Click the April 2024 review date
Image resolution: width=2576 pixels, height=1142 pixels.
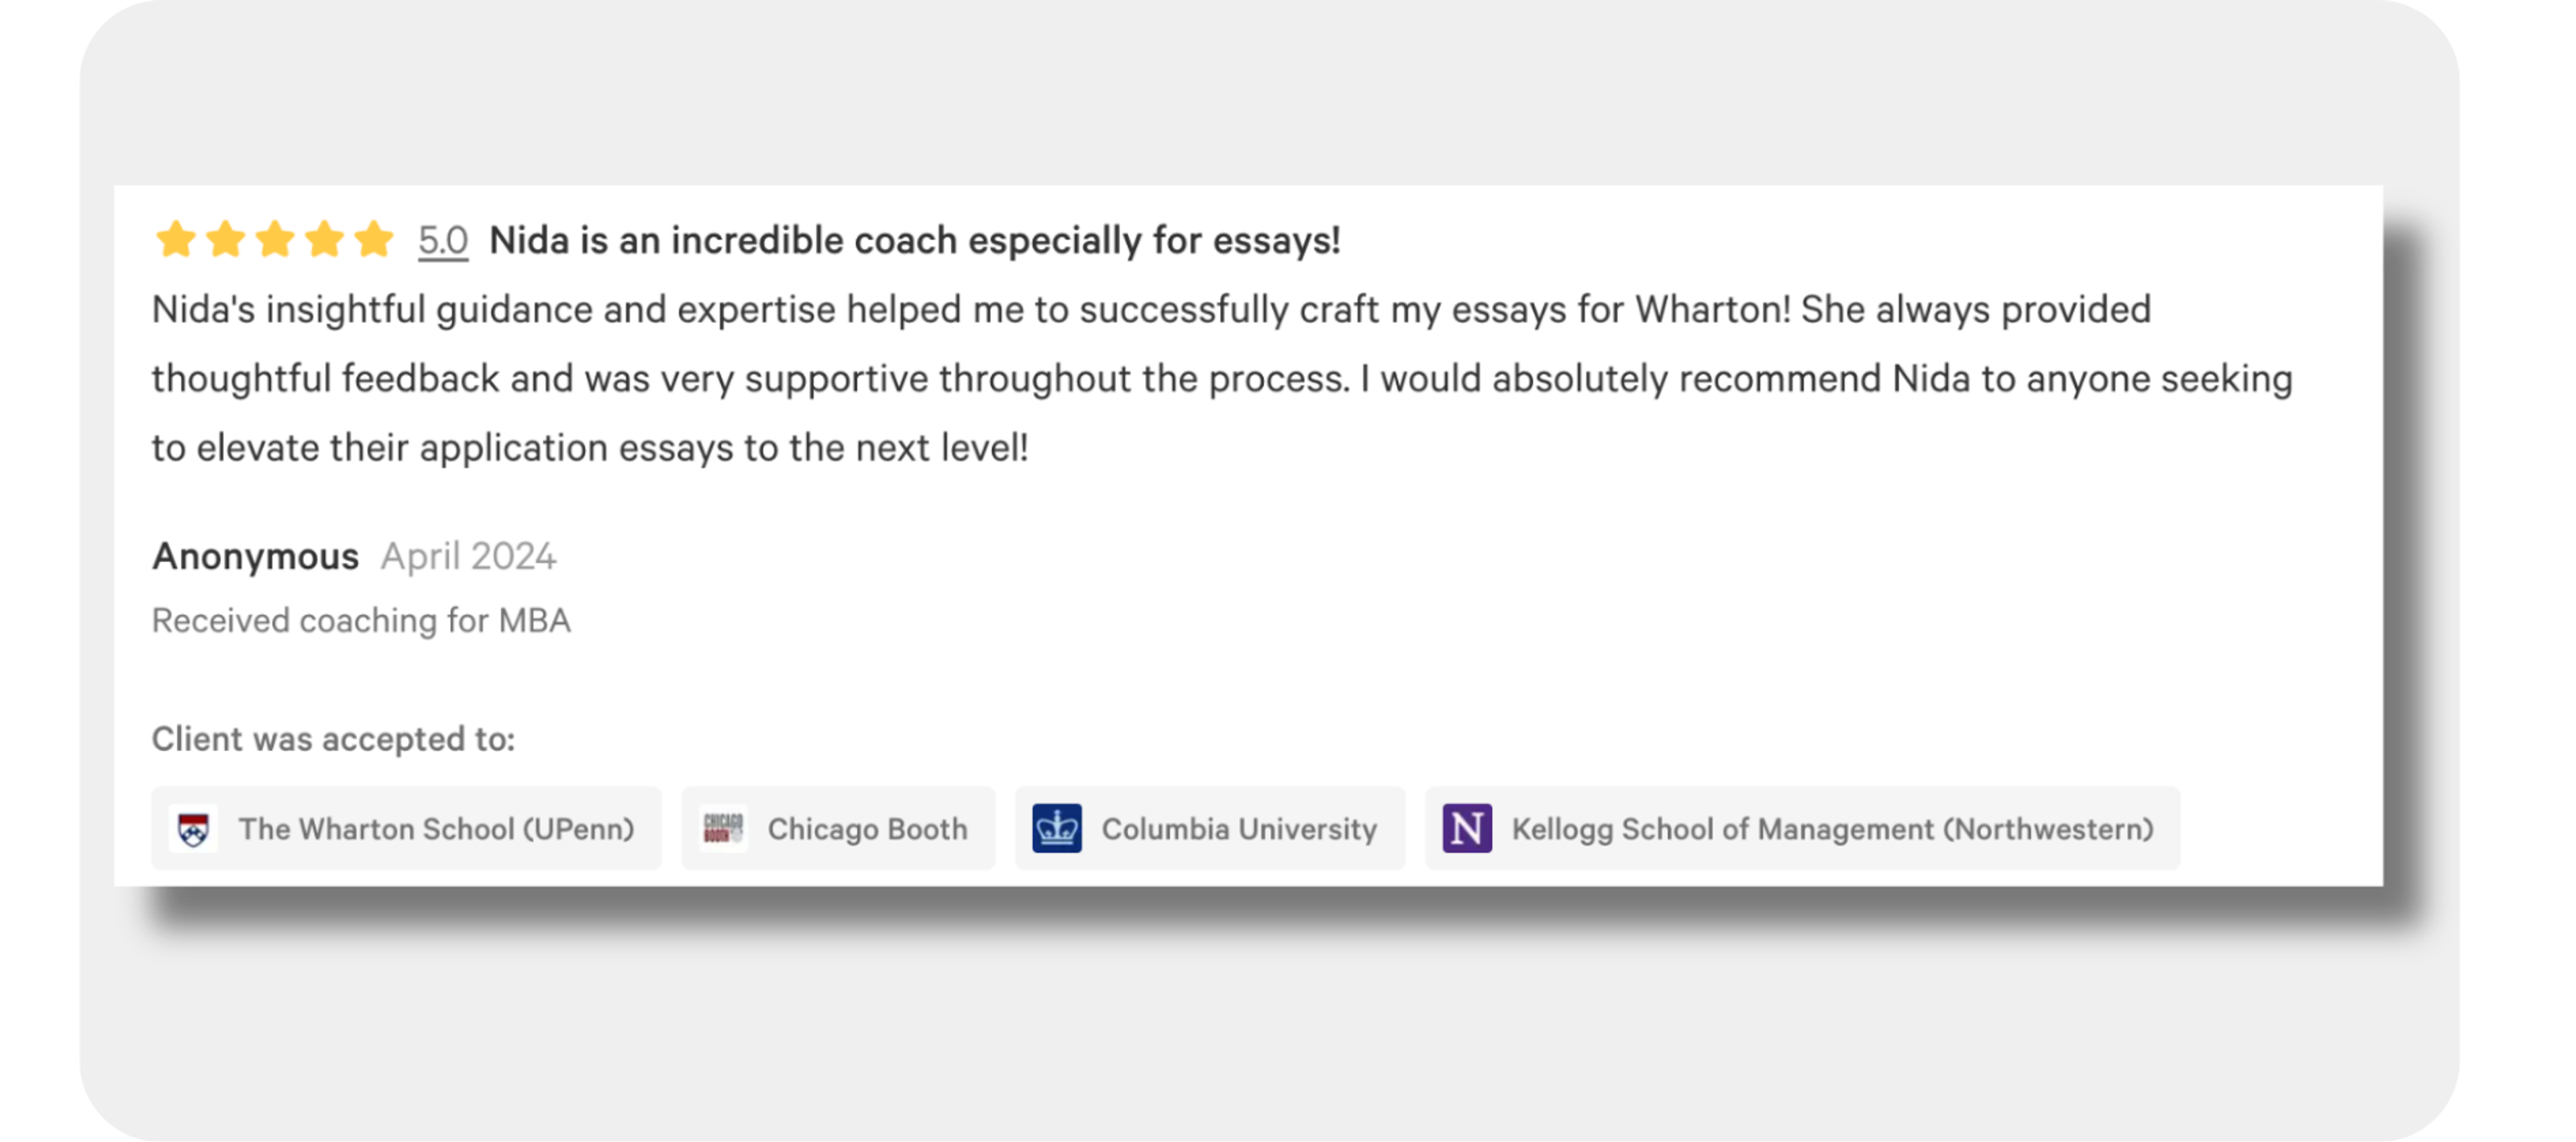pyautogui.click(x=468, y=556)
